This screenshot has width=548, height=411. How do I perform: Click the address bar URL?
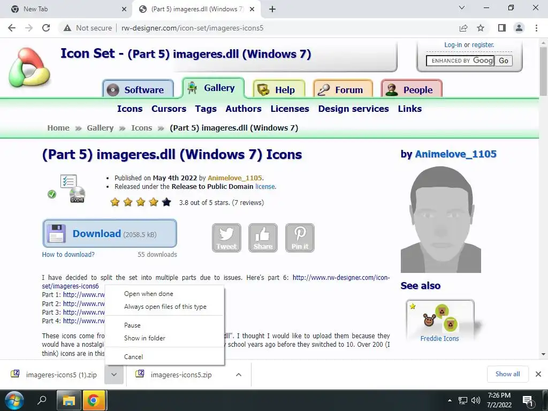coord(193,28)
